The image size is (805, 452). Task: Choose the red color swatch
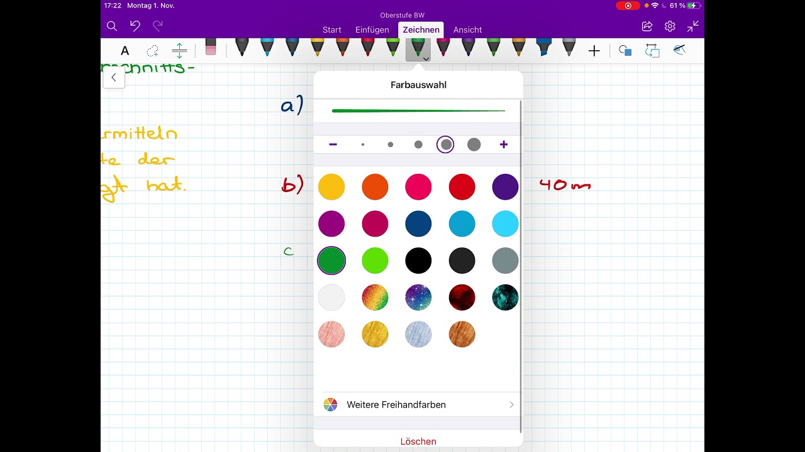[462, 187]
